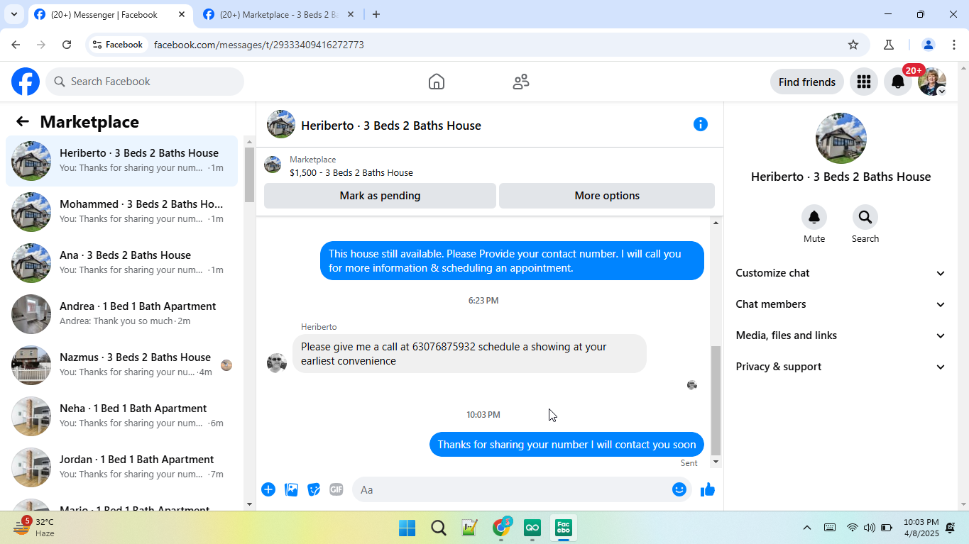969x544 pixels.
Task: Open Neha's 1 Bed 1 Bath conversation
Action: [x=122, y=416]
